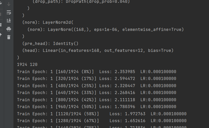Click the Train Epoch line at [1120/1924 (58%)]
This screenshot has width=209, height=128.
pyautogui.click(x=102, y=114)
